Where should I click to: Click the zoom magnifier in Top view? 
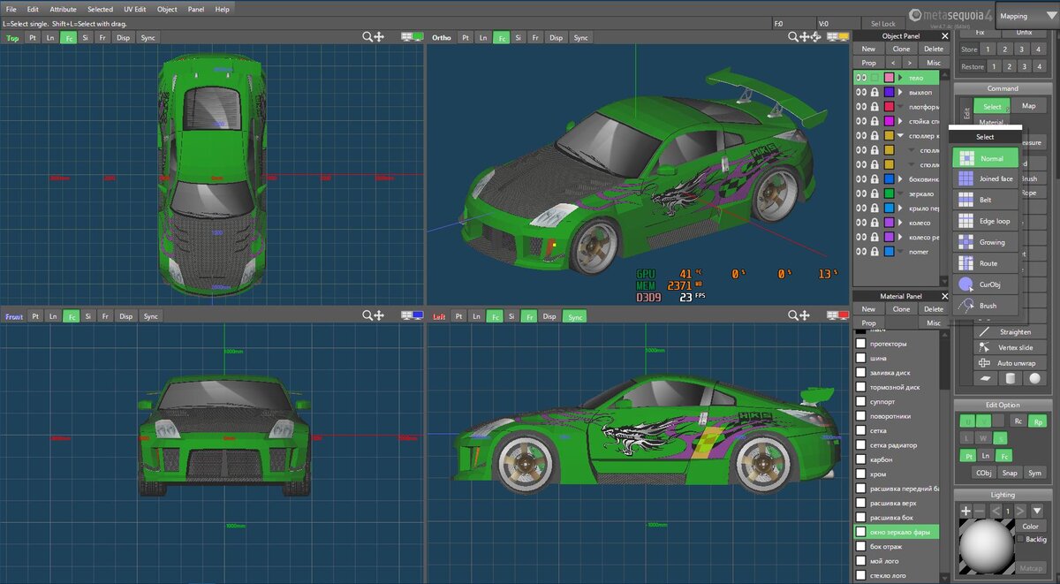pyautogui.click(x=367, y=37)
